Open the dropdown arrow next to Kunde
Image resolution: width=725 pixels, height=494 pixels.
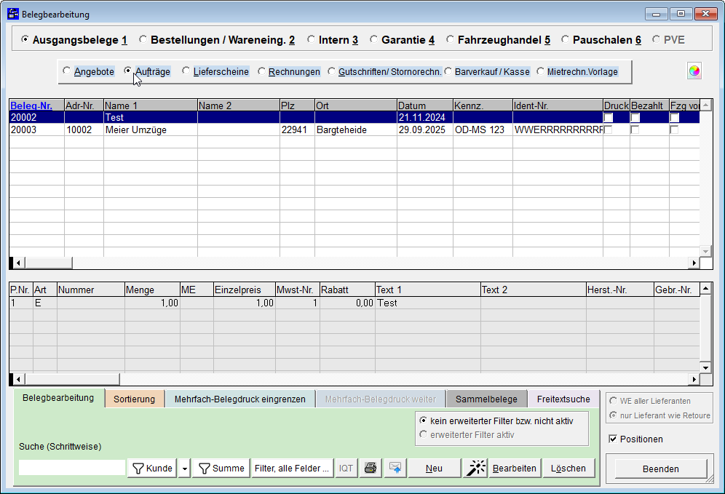tap(184, 468)
